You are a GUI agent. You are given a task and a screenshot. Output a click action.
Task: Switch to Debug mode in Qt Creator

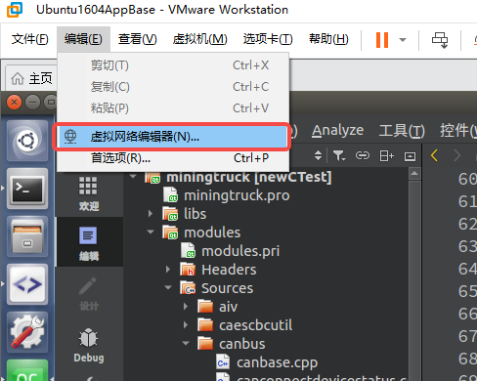[x=89, y=345]
